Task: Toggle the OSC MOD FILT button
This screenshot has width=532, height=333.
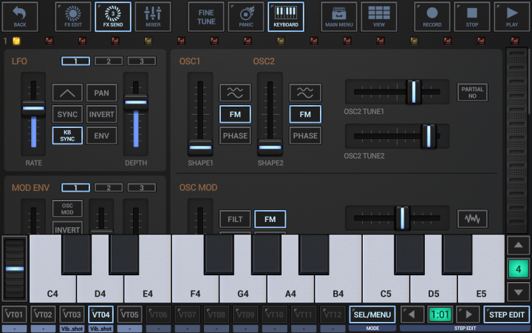Action: pyautogui.click(x=235, y=219)
